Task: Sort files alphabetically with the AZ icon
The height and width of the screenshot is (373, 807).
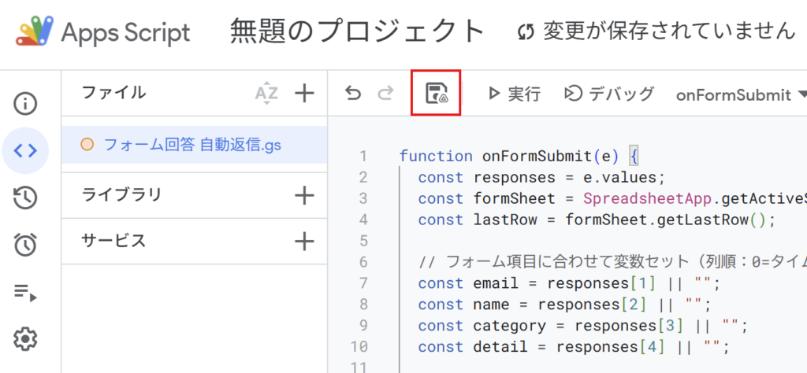Action: tap(266, 94)
